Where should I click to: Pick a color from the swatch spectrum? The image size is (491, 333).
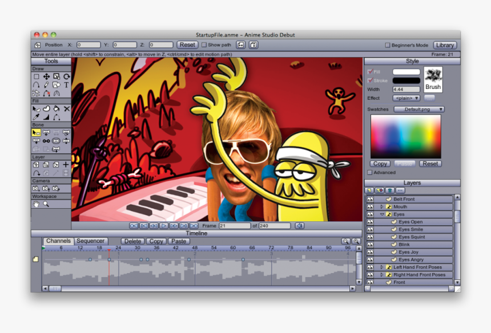tap(406, 136)
